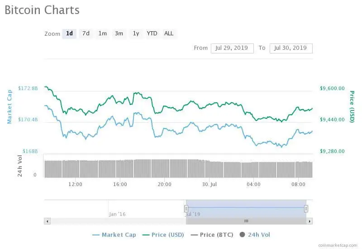
Task: Open the coinmarketcap.com credit link
Action: 338,244
